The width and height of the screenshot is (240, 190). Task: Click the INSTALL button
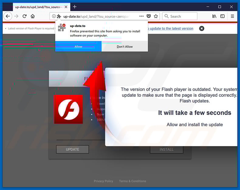(166, 150)
